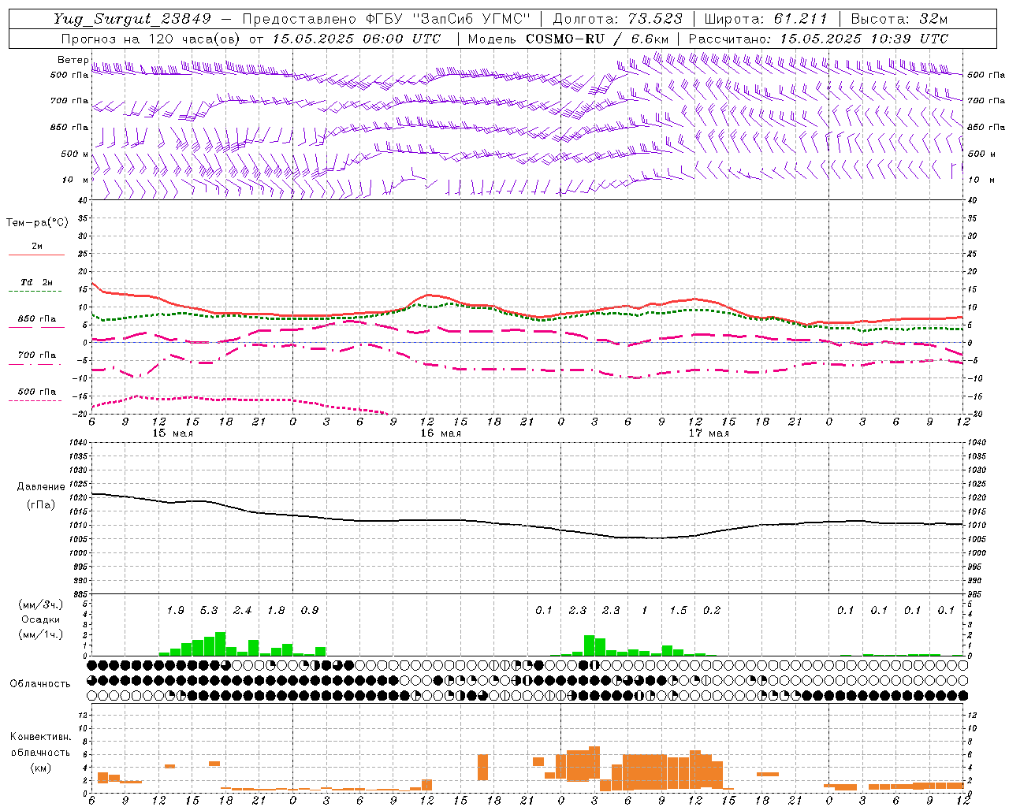This screenshot has height=807, width=1009.
Task: Click the Конвективн. облачность label
Action: pos(40,745)
